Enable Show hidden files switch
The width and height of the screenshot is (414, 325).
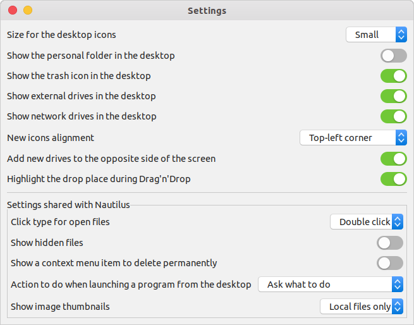pyautogui.click(x=390, y=243)
